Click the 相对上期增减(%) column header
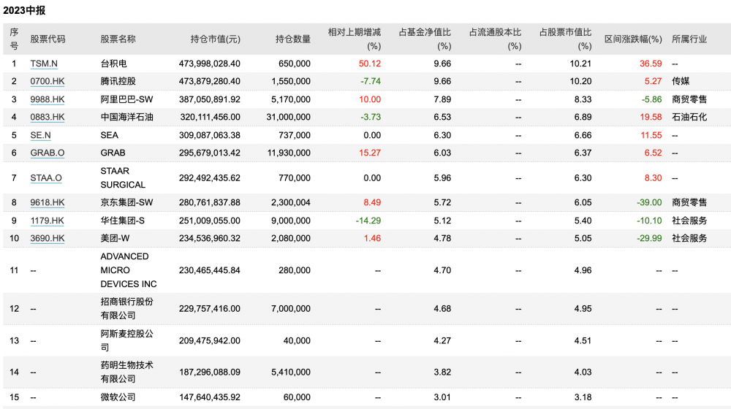 point(355,39)
